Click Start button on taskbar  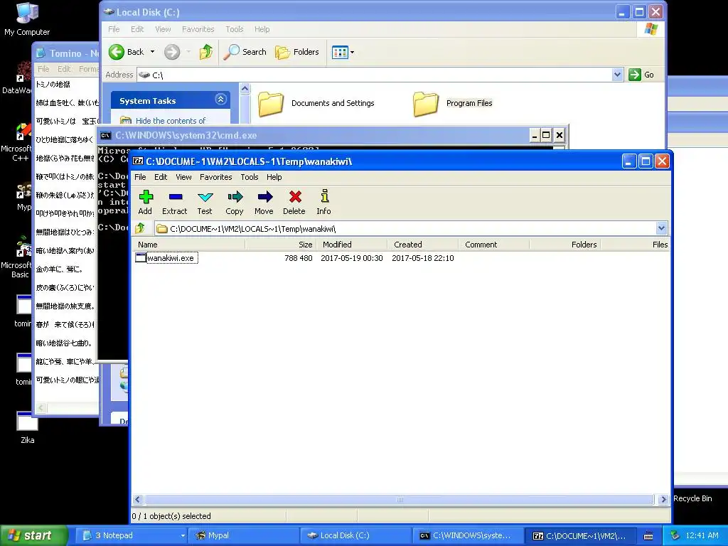click(x=34, y=535)
